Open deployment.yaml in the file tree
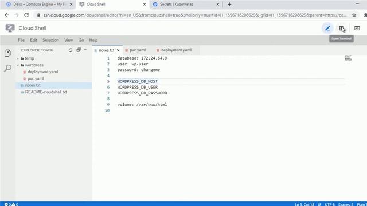 coord(42,72)
